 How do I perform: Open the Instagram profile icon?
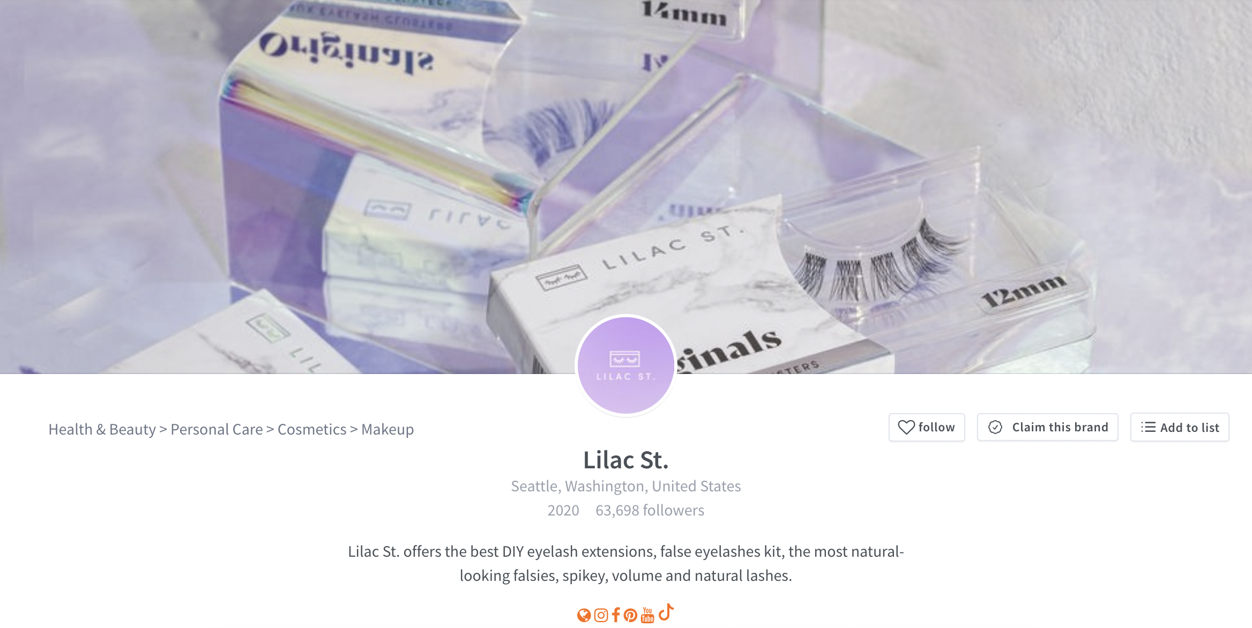coord(601,615)
